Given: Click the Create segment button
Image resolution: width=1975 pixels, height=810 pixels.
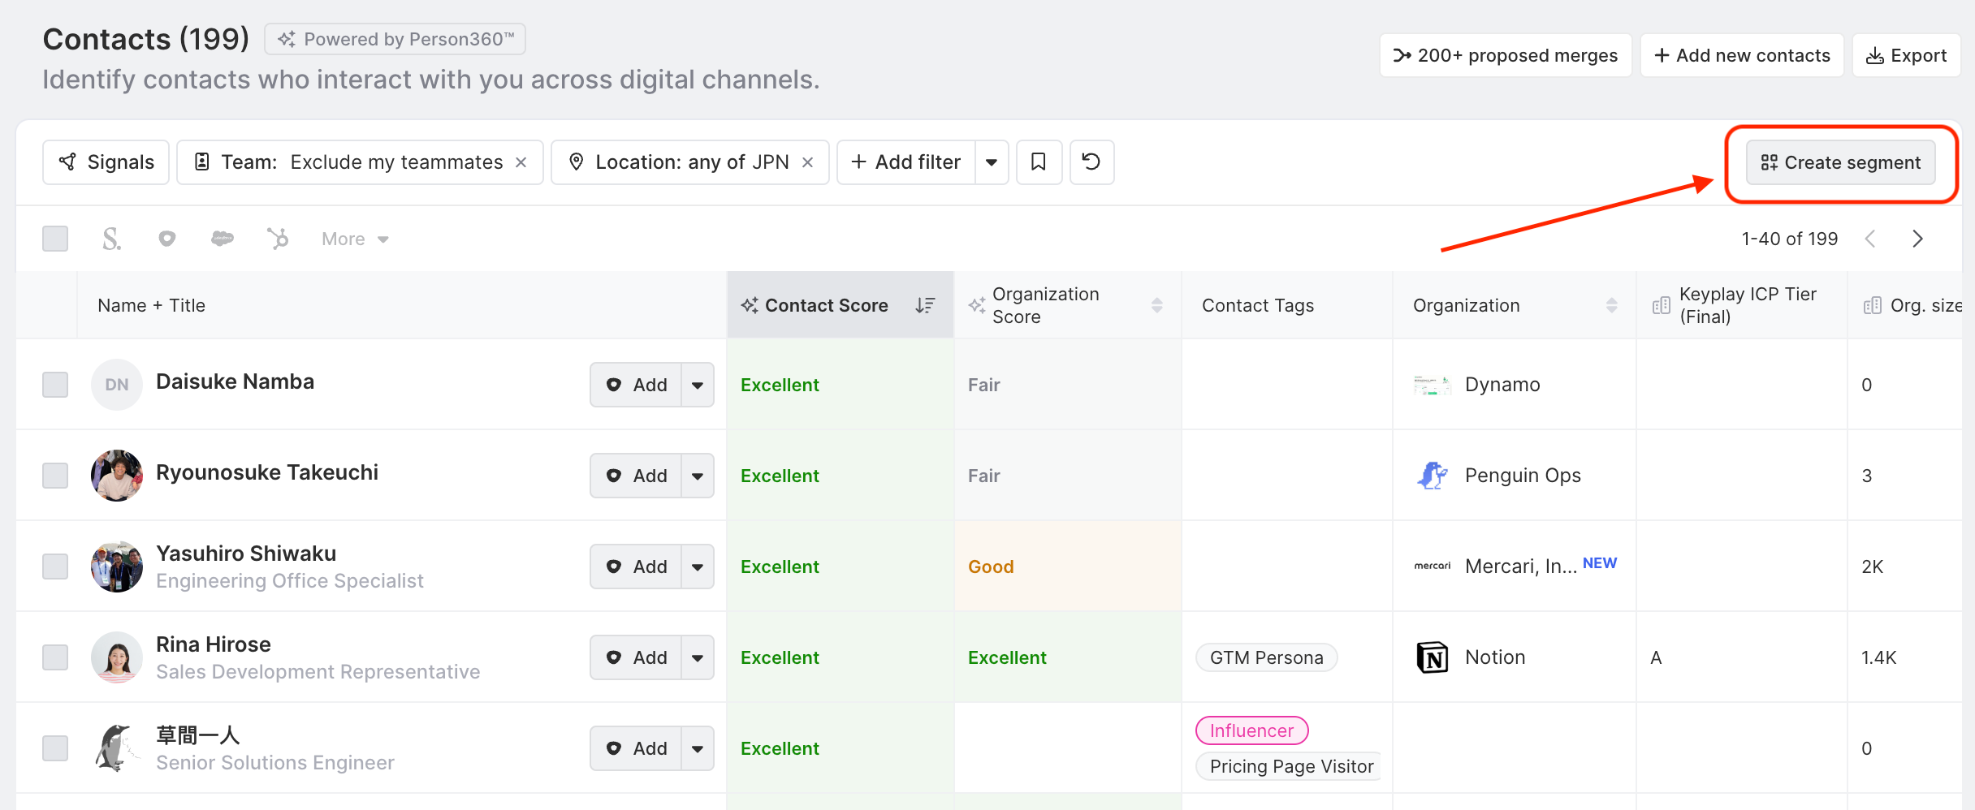Looking at the screenshot, I should 1840,162.
